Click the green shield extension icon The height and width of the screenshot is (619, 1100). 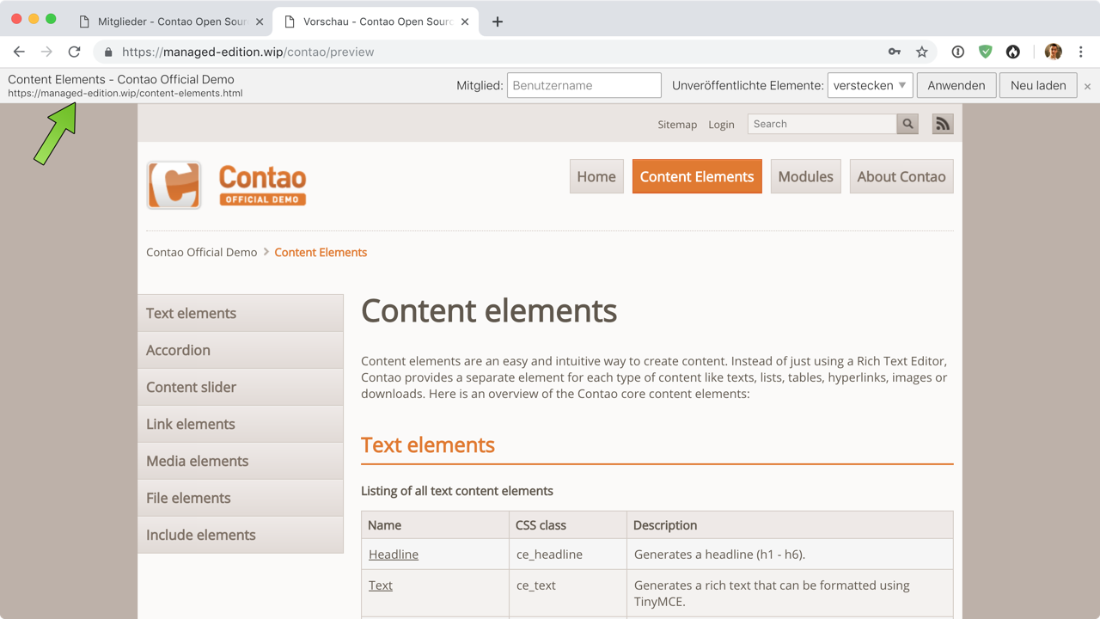pyautogui.click(x=986, y=52)
